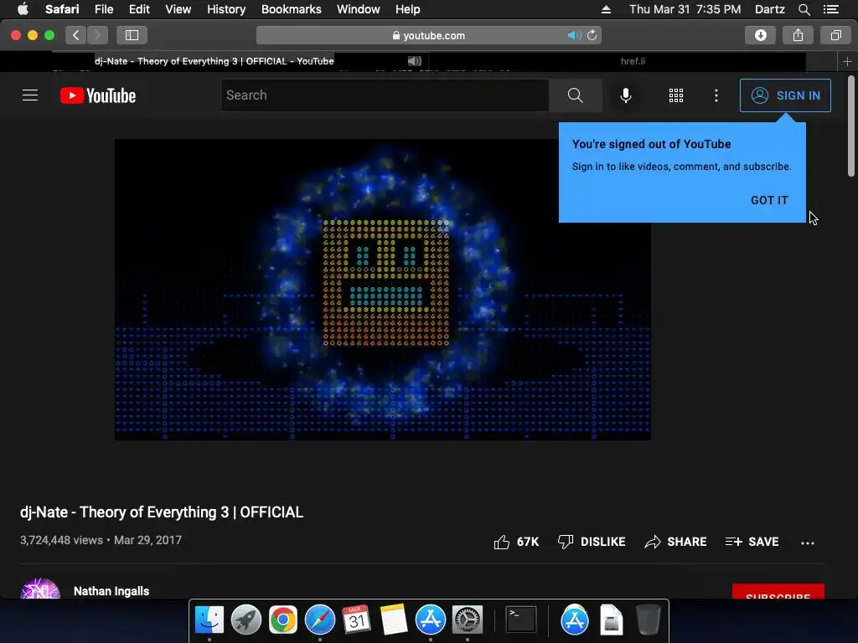Open the Bookmarks menu
Screen dimensions: 858x643
tap(291, 9)
